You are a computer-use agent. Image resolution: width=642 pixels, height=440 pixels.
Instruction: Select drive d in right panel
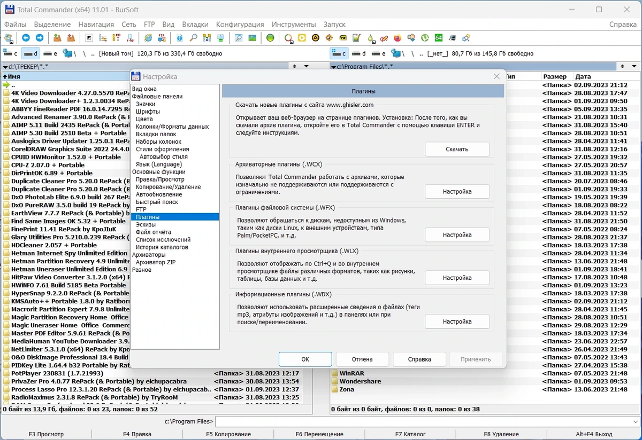pos(358,53)
